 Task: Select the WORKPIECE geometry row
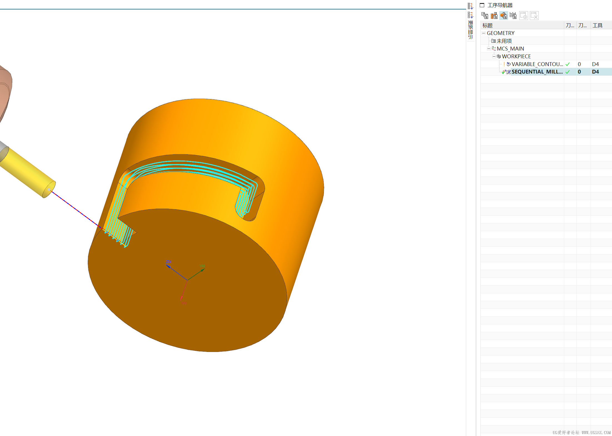tap(546, 56)
